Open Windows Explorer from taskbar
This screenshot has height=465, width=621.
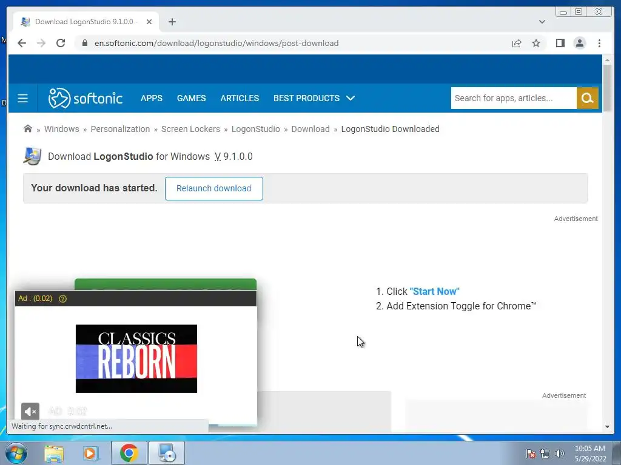[x=54, y=453]
